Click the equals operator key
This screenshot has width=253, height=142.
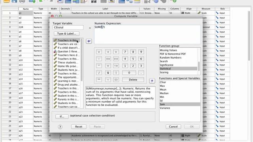point(108,66)
